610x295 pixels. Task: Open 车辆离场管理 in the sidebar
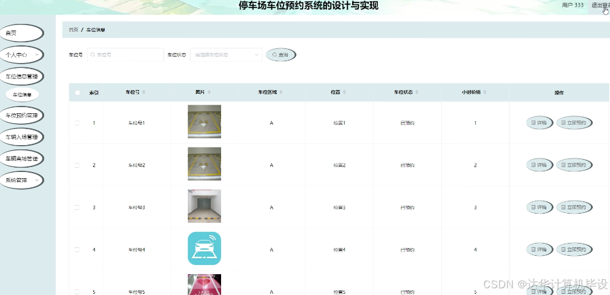click(x=22, y=159)
